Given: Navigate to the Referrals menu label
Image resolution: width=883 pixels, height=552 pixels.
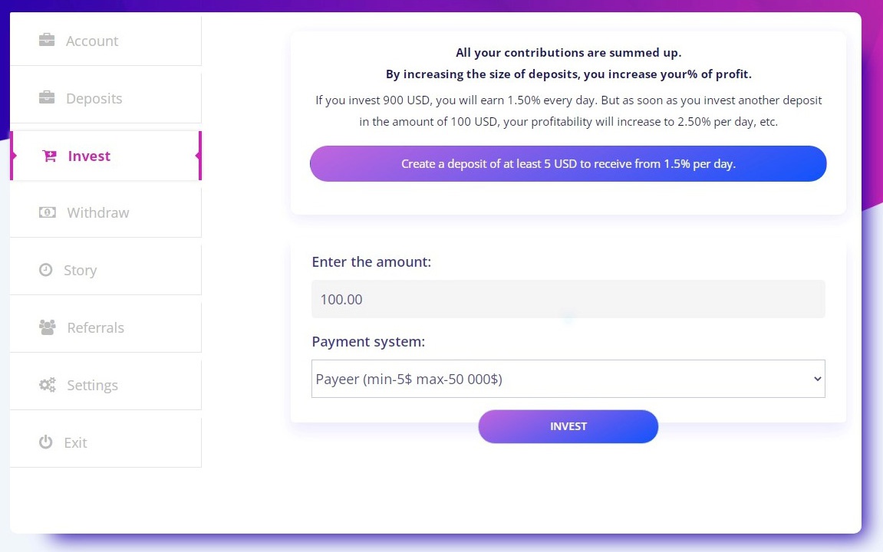Looking at the screenshot, I should point(96,328).
